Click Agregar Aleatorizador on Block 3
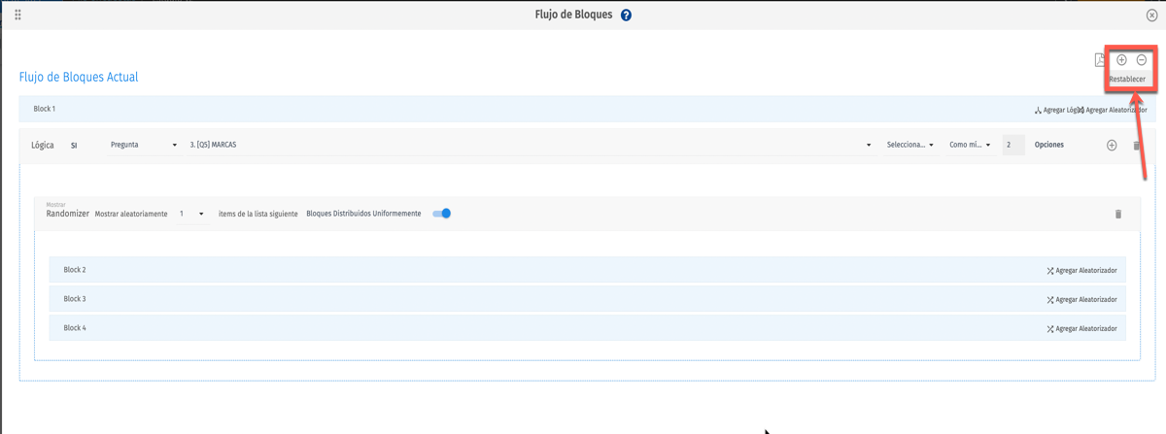The image size is (1166, 434). pos(1081,300)
